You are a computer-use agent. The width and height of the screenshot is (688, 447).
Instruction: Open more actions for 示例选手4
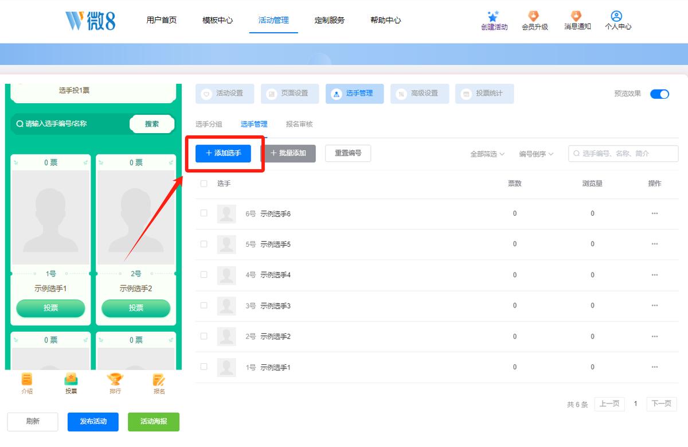point(655,275)
